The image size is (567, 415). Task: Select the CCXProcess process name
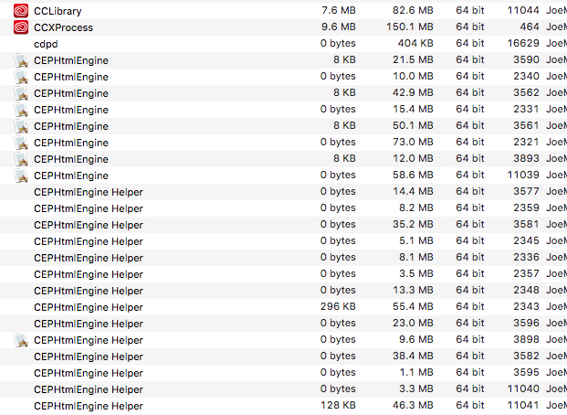pos(63,27)
